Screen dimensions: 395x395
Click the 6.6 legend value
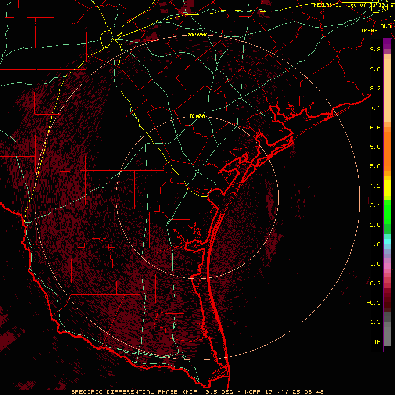pyautogui.click(x=375, y=127)
